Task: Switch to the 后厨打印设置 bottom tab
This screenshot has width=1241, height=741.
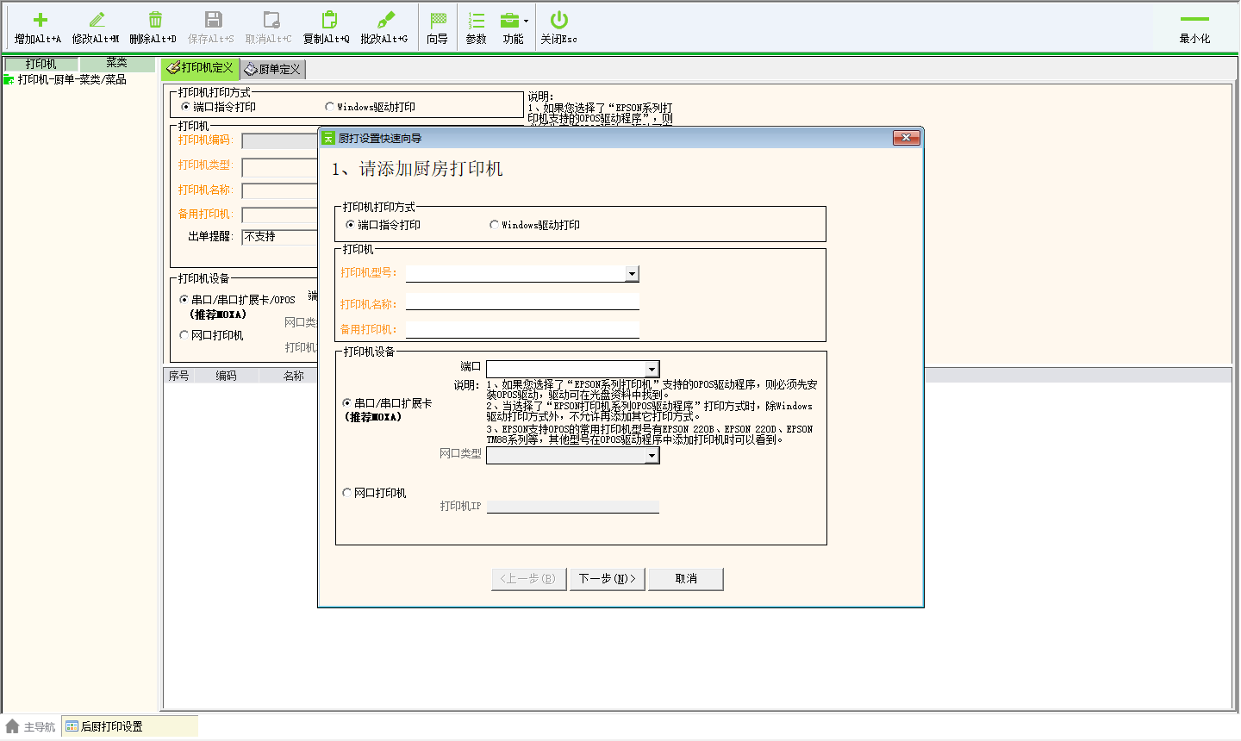Action: tap(129, 726)
